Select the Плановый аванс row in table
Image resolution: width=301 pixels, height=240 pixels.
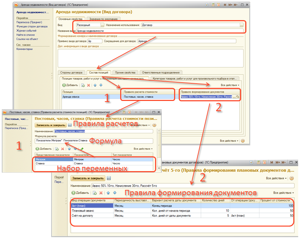click(x=92, y=211)
